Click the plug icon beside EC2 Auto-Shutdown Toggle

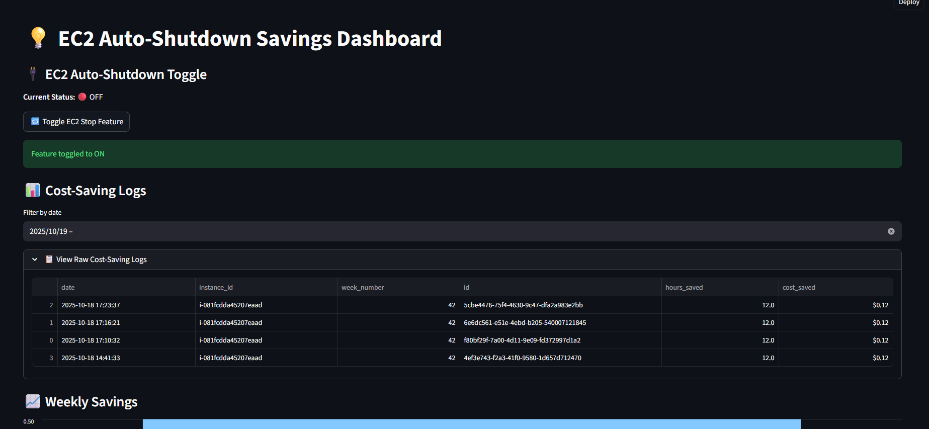pyautogui.click(x=33, y=74)
